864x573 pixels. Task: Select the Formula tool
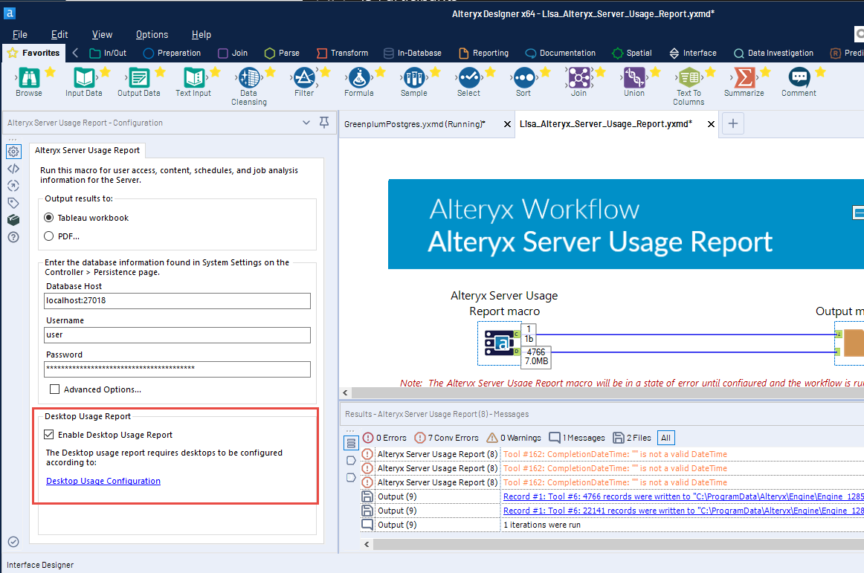358,78
